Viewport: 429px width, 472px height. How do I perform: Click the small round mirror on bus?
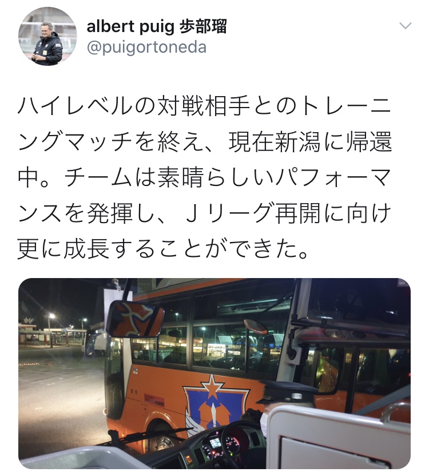click(x=256, y=327)
